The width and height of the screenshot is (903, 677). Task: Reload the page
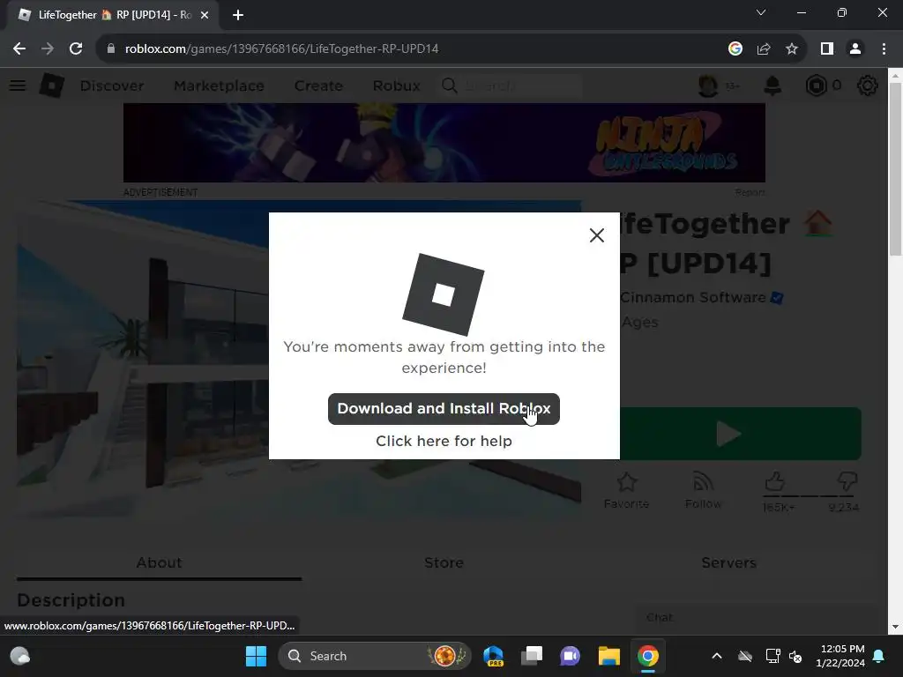[76, 49]
